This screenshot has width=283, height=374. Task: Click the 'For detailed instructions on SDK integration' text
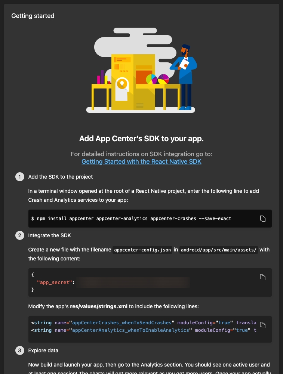141,154
